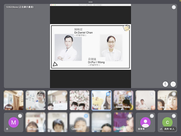Tap the fullscreen icon on the presentation
Screen dimensions: 181x136
coord(173,84)
